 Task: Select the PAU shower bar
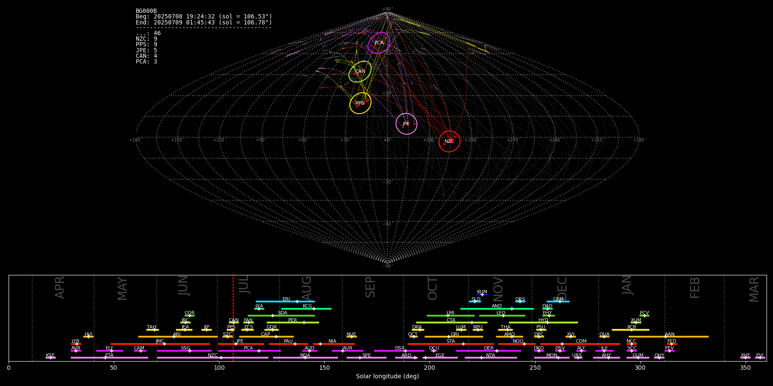point(289,344)
